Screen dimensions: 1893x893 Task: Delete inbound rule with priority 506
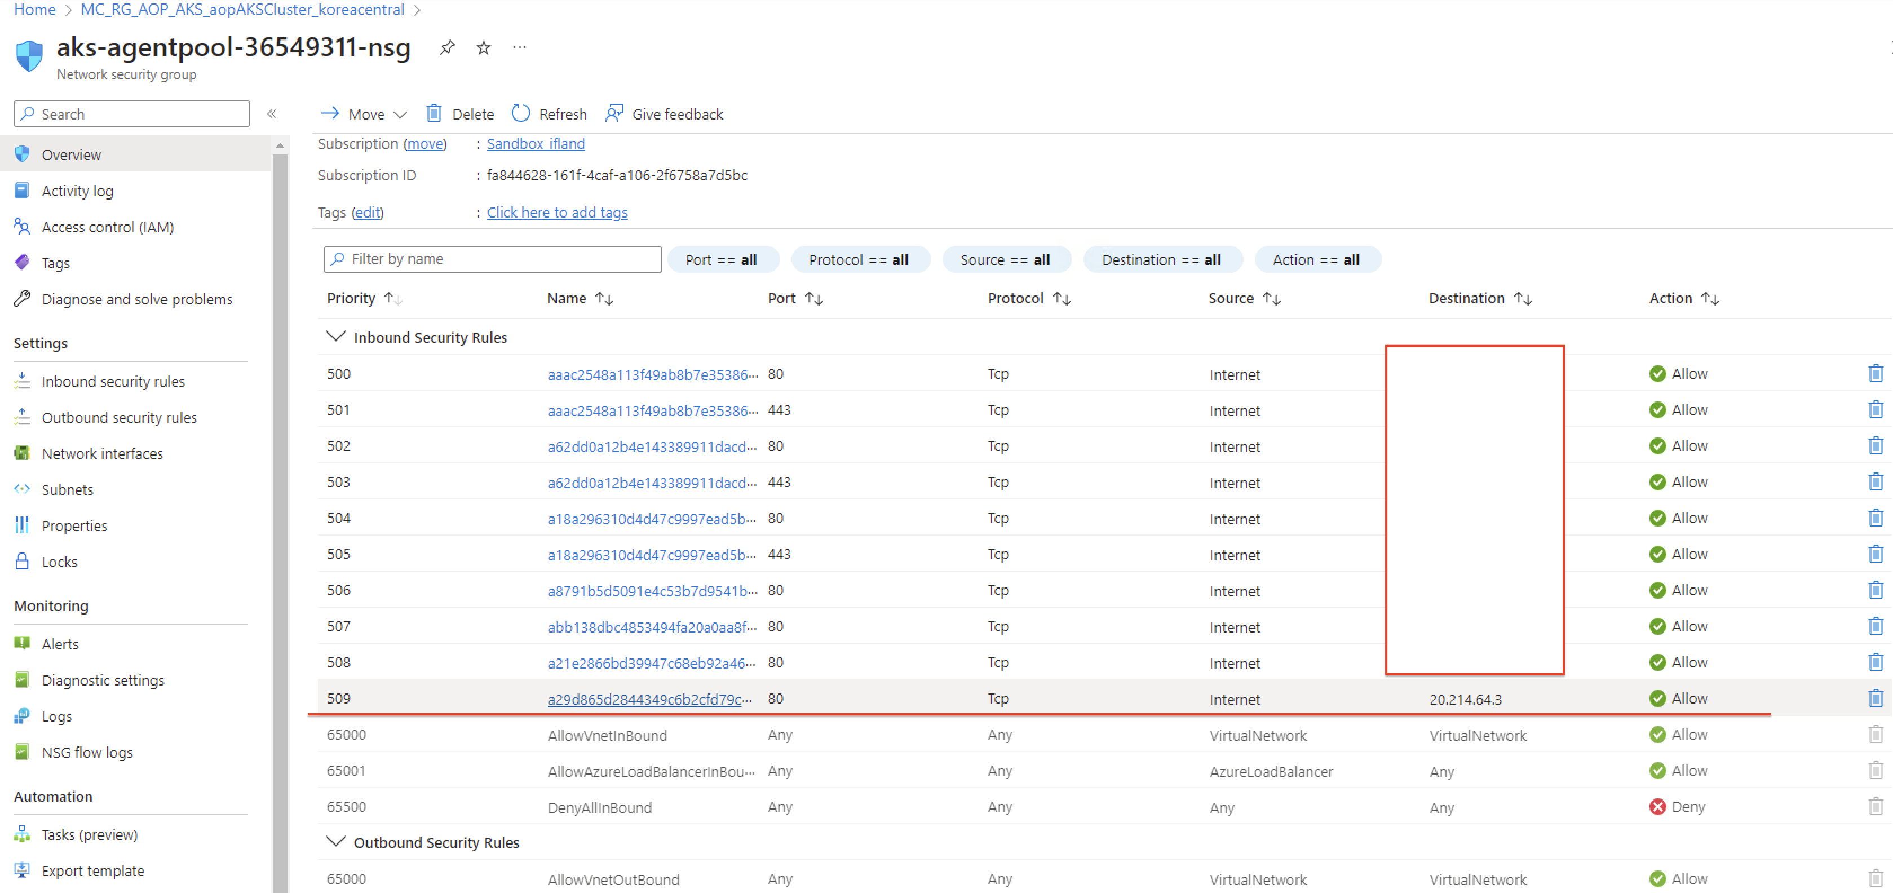1876,590
